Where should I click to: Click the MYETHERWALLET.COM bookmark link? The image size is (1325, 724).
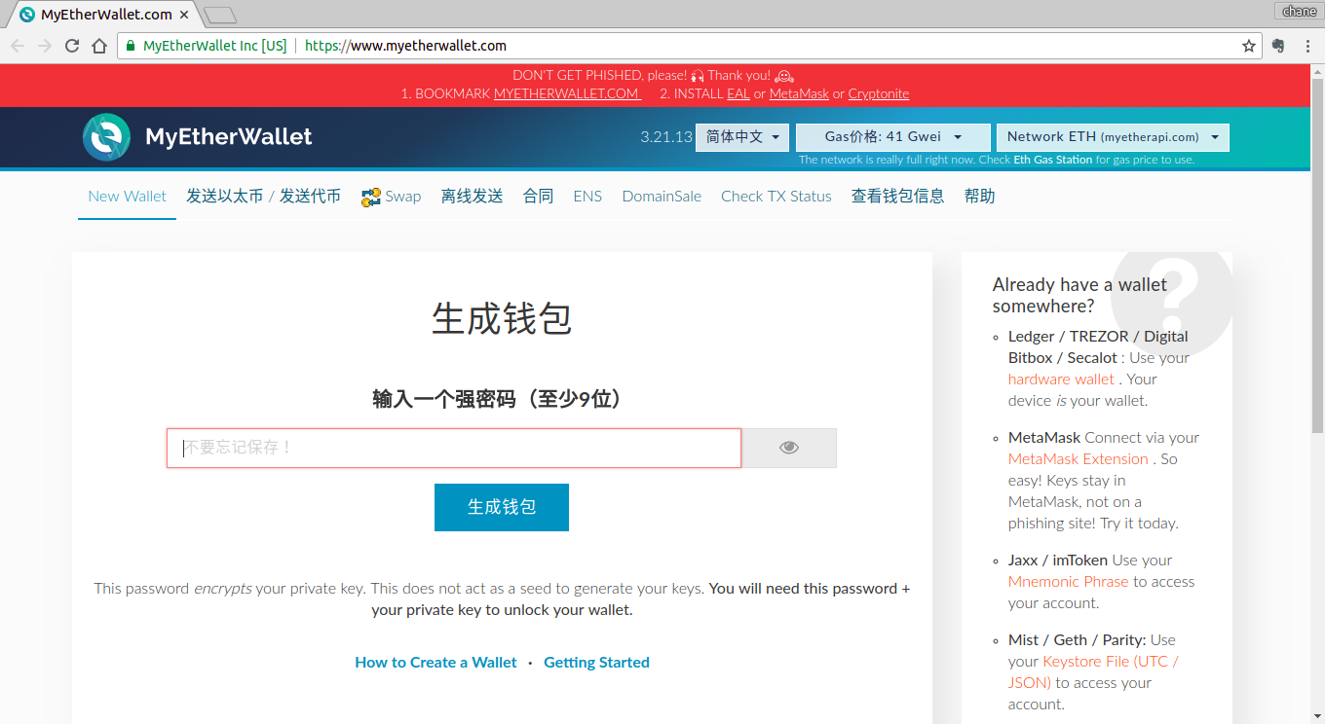pos(567,94)
